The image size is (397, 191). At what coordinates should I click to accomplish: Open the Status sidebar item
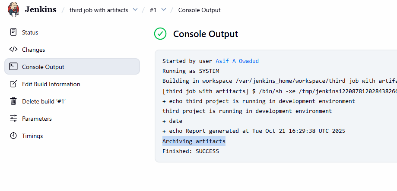point(30,32)
